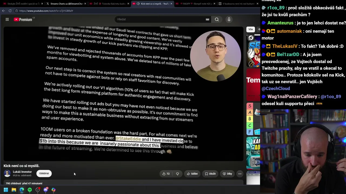Click the browser address bar URL
This screenshot has width=346, height=194.
point(46,11)
